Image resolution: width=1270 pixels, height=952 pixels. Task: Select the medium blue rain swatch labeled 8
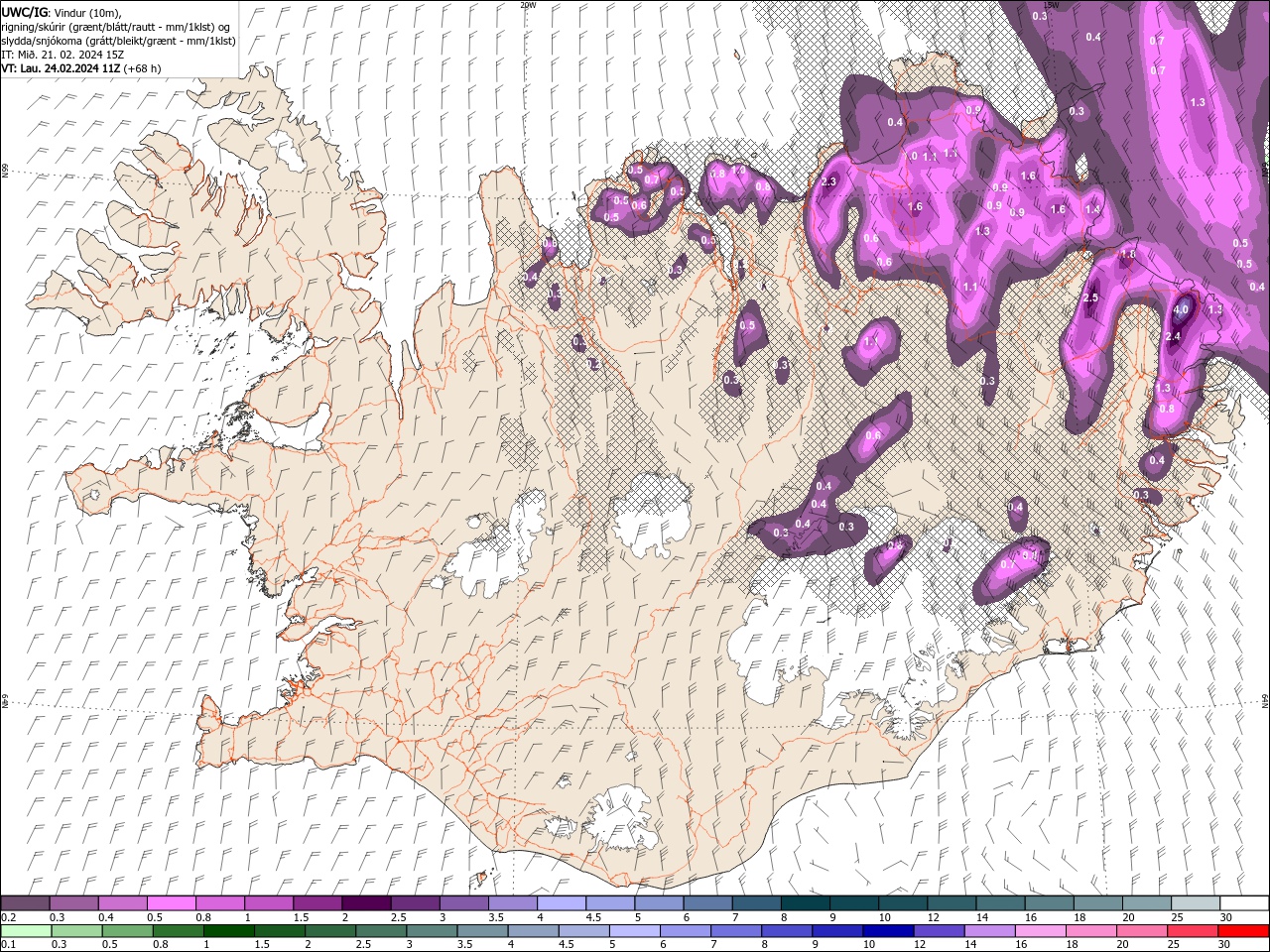click(x=785, y=931)
